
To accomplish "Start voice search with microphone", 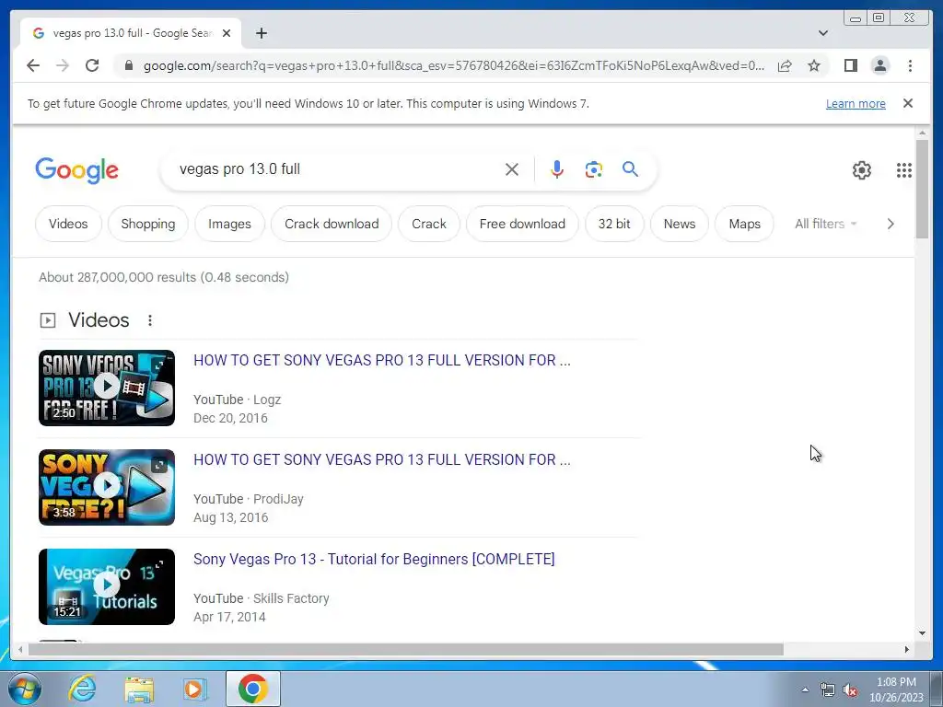I will coord(557,169).
